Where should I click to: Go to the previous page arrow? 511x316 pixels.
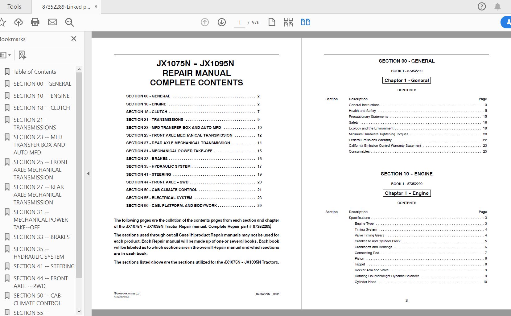pyautogui.click(x=205, y=22)
